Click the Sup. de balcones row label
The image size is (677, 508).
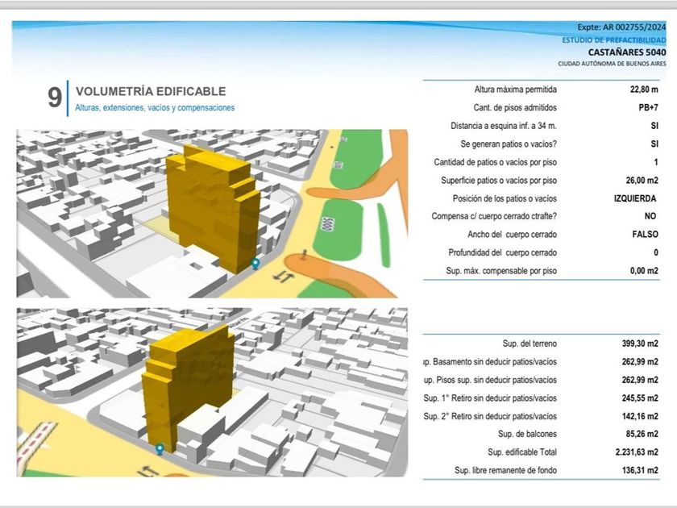pyautogui.click(x=522, y=434)
